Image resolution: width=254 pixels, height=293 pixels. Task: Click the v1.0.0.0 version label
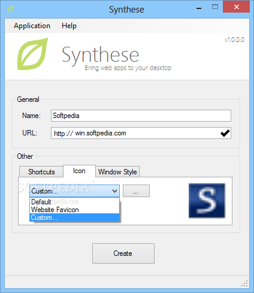[x=234, y=40]
